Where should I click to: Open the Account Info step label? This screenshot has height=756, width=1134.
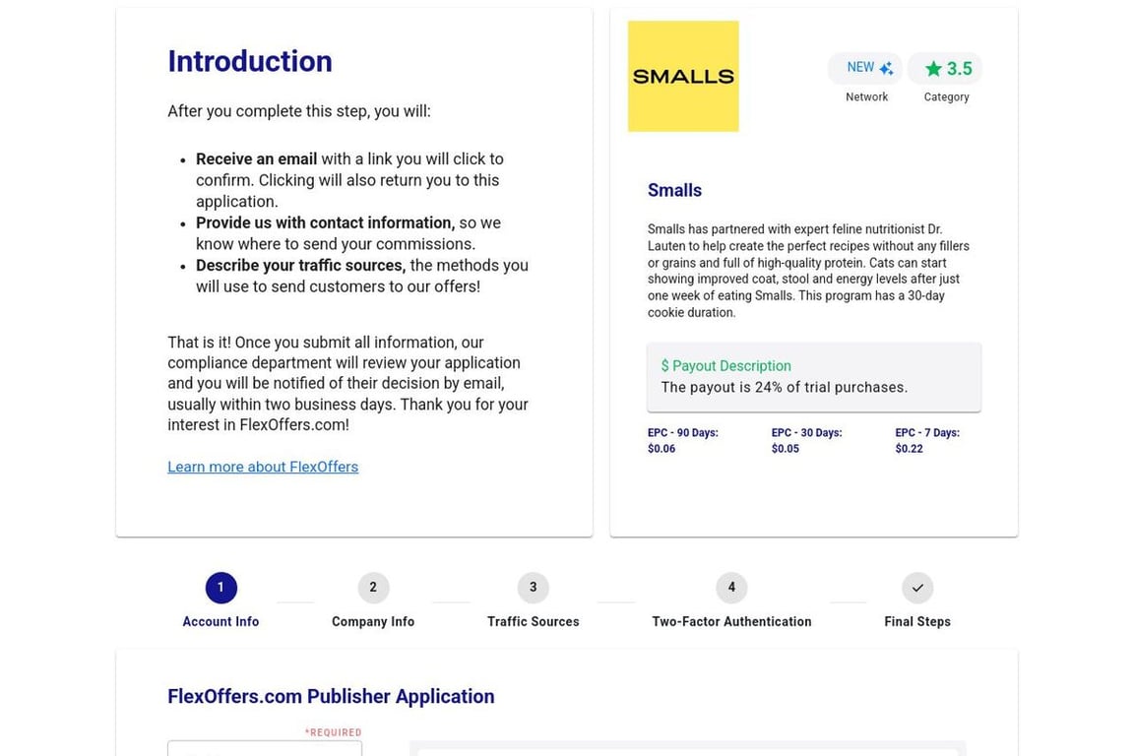(220, 622)
